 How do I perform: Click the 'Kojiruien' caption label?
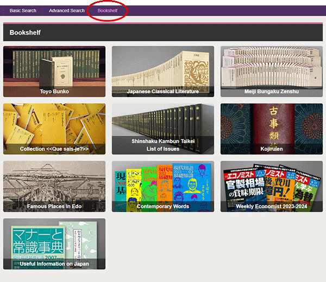coord(272,149)
